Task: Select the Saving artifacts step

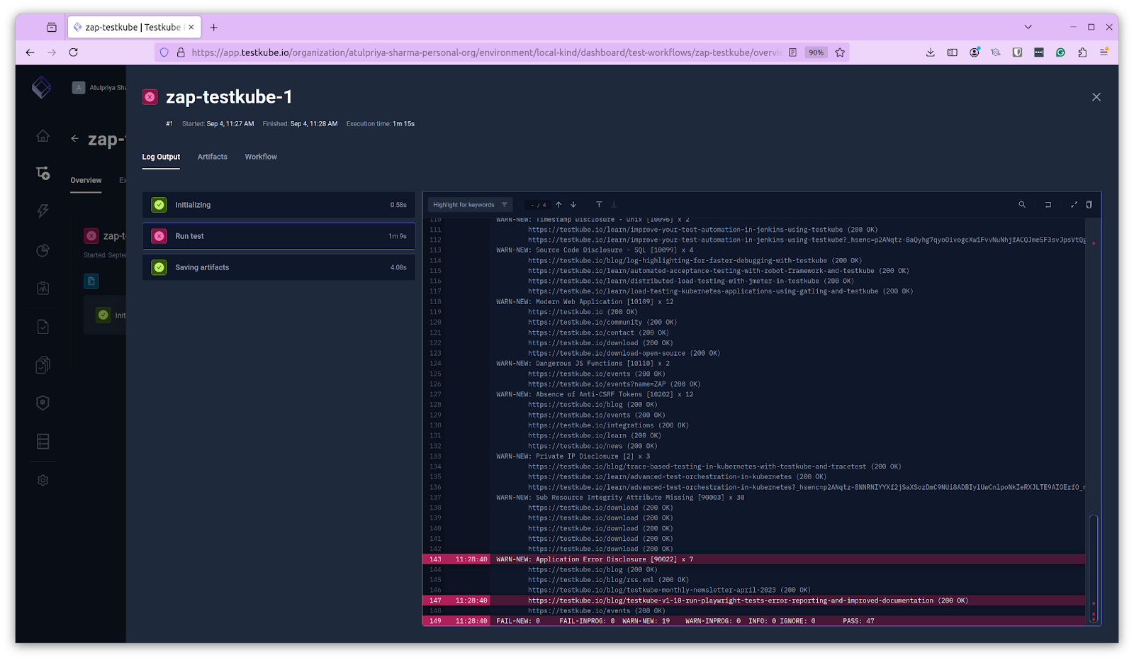Action: (279, 267)
